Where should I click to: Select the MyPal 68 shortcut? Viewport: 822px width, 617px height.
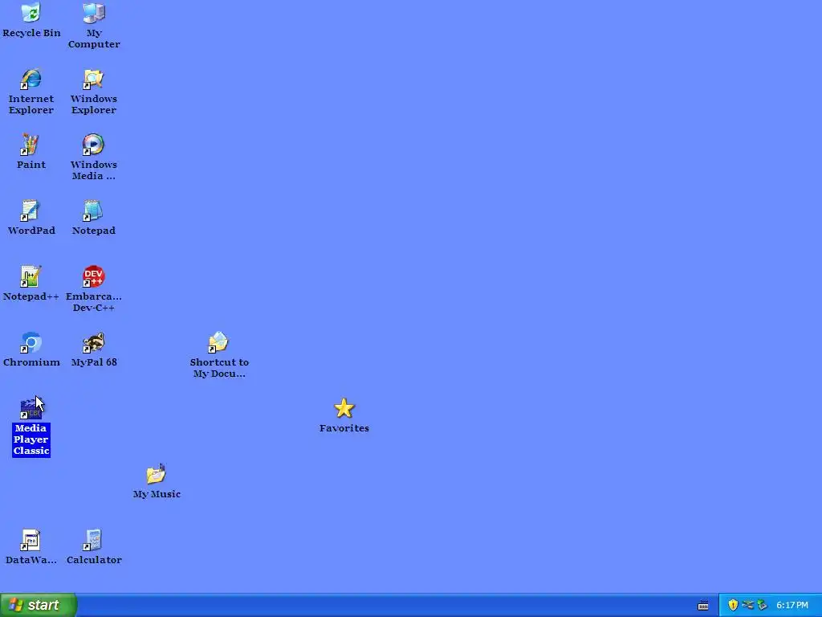point(93,342)
